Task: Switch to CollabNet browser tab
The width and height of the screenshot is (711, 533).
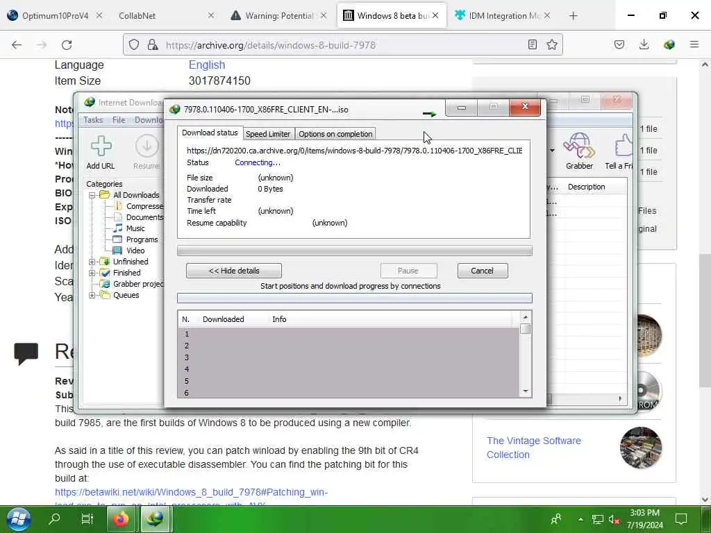Action: pyautogui.click(x=137, y=16)
